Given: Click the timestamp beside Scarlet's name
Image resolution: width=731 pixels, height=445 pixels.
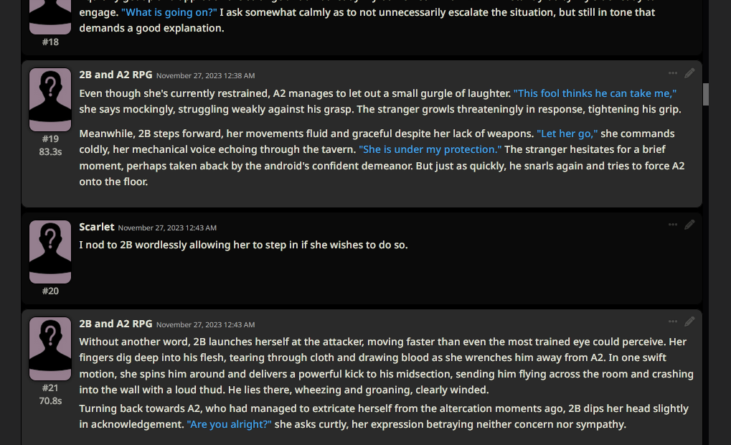Looking at the screenshot, I should tap(167, 228).
